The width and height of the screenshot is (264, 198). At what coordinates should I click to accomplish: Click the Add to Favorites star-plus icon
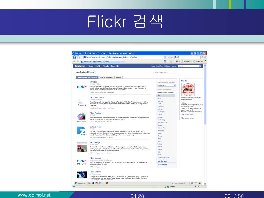78,61
